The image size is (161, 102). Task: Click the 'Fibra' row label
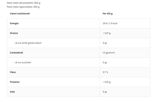click(x=13, y=72)
